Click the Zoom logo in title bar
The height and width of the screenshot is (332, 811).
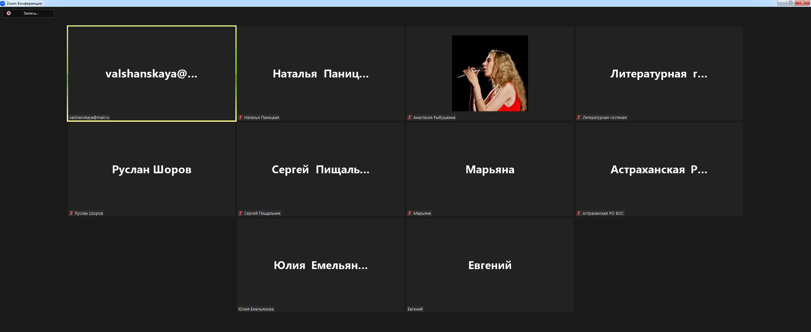(3, 3)
